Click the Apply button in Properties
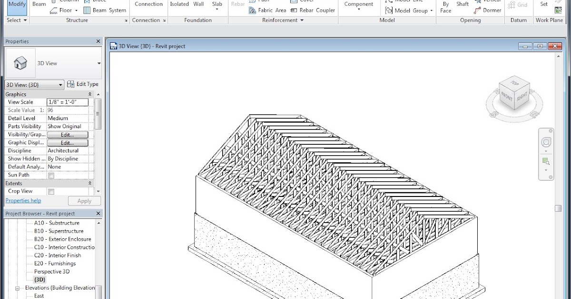The height and width of the screenshot is (299, 571). click(84, 201)
